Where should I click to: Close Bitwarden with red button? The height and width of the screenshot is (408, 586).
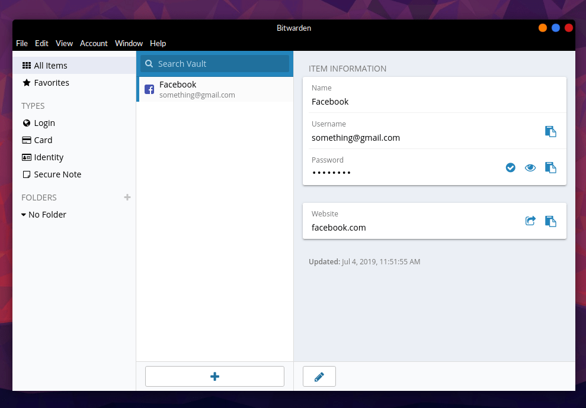pos(569,28)
